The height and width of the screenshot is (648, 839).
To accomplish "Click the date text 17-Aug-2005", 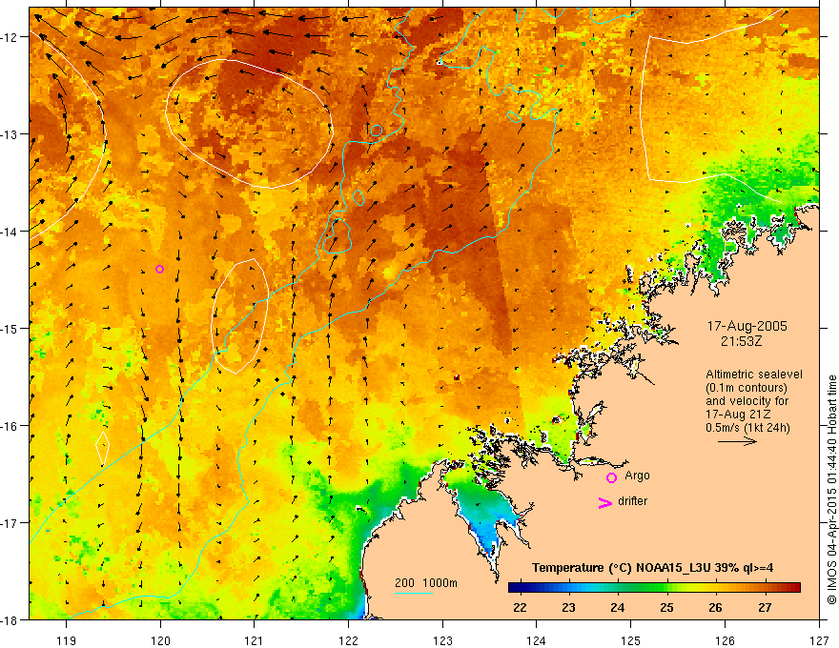I will pyautogui.click(x=747, y=326).
